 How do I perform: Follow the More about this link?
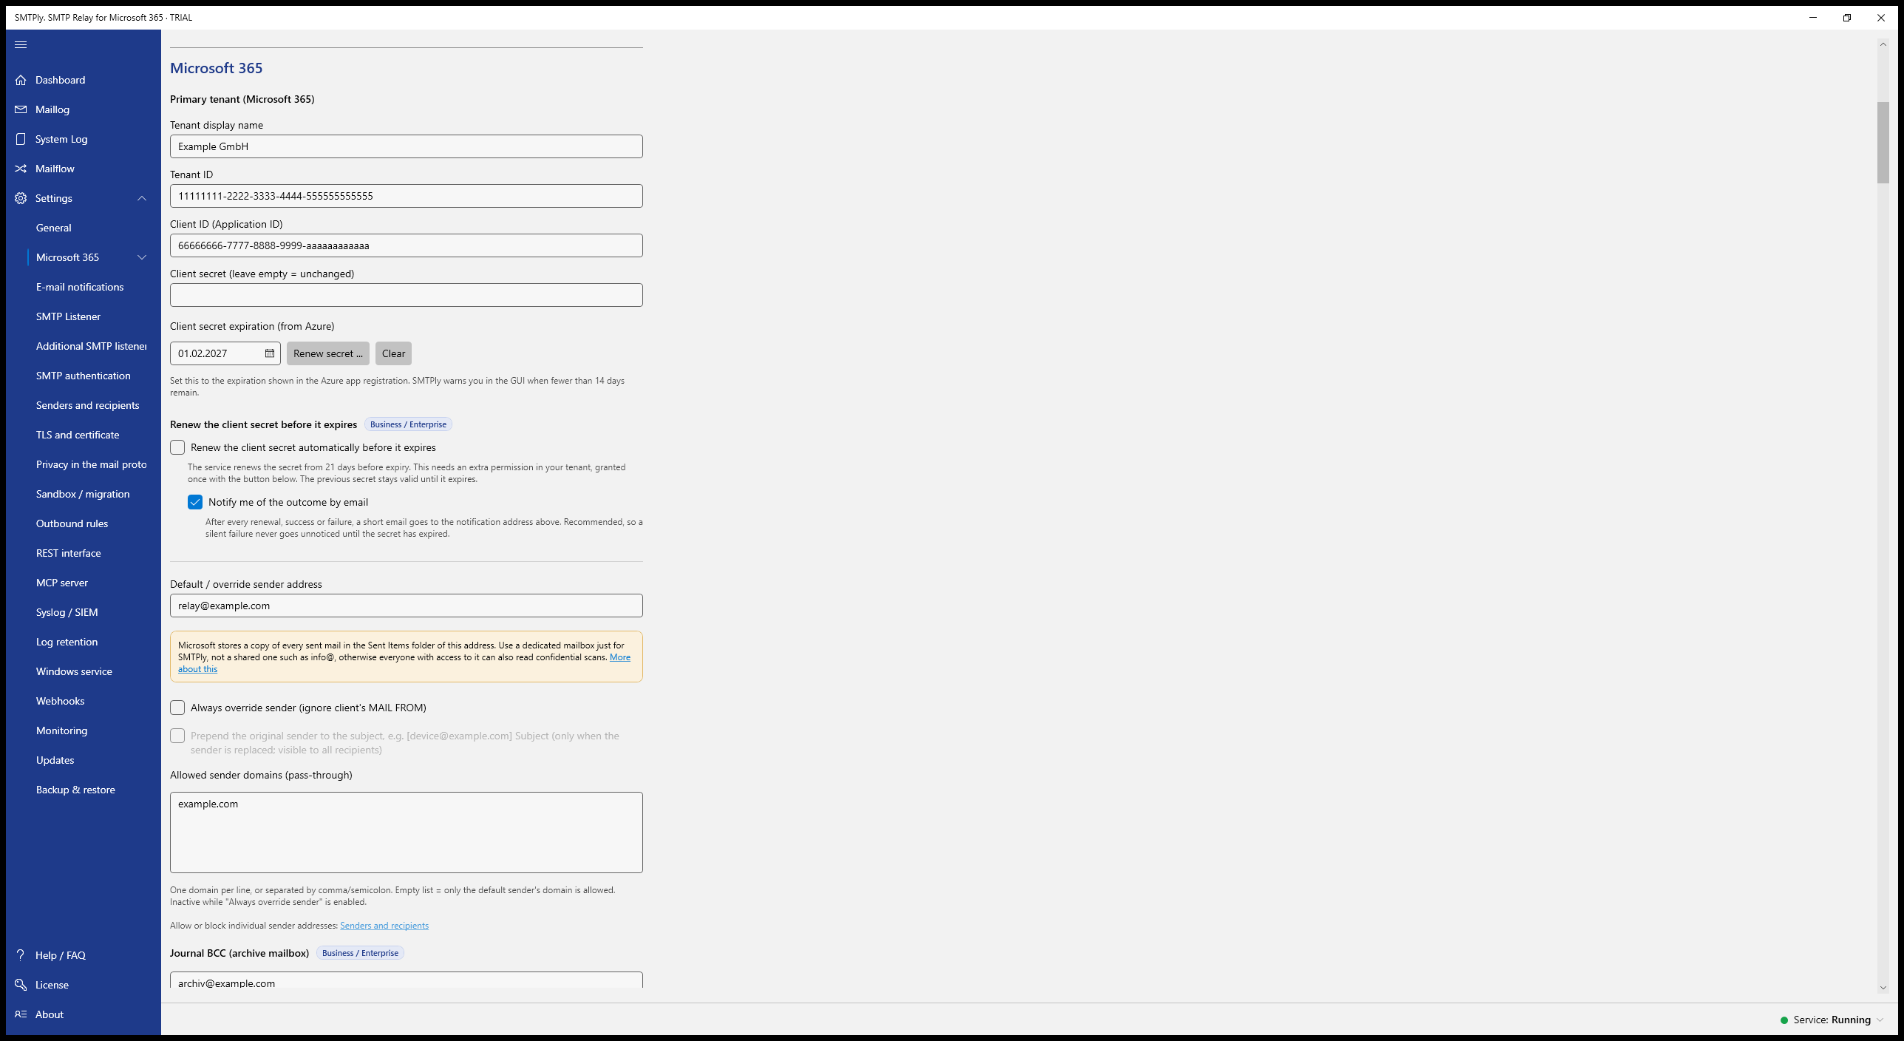point(619,657)
